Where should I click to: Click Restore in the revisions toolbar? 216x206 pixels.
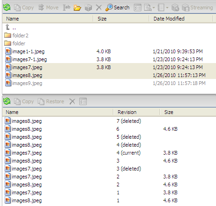point(51,101)
